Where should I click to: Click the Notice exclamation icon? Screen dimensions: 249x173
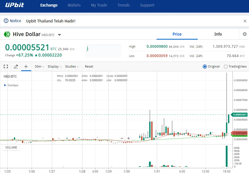6,21
